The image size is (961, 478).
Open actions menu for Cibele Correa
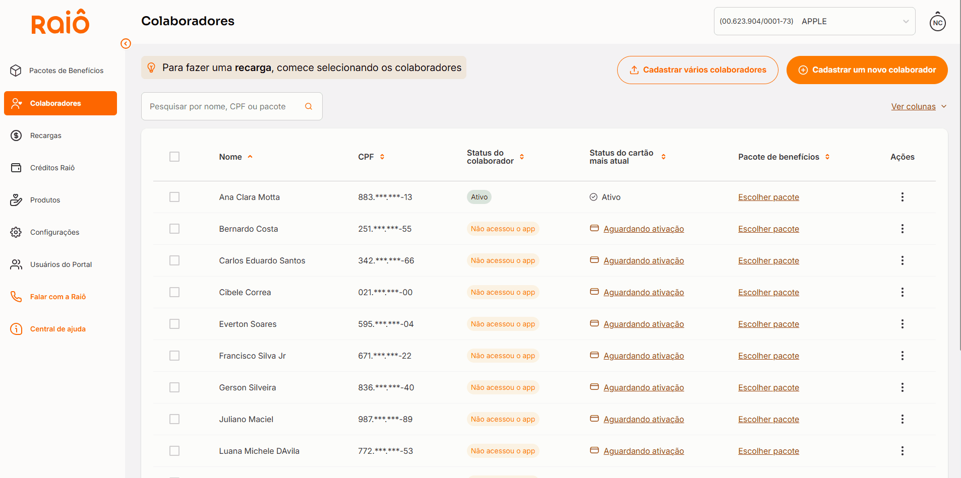902,292
